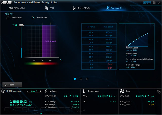Switch to the EPU tab
Viewport: 162px width, 115px height.
click(x=49, y=8)
